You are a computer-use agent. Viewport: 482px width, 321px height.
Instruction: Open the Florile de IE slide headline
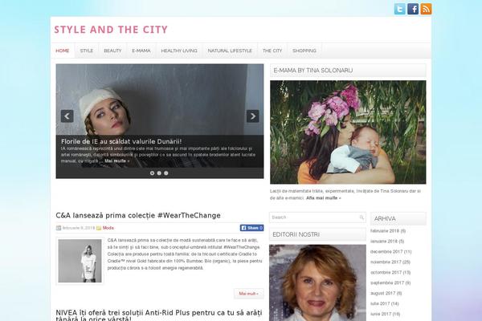121,141
